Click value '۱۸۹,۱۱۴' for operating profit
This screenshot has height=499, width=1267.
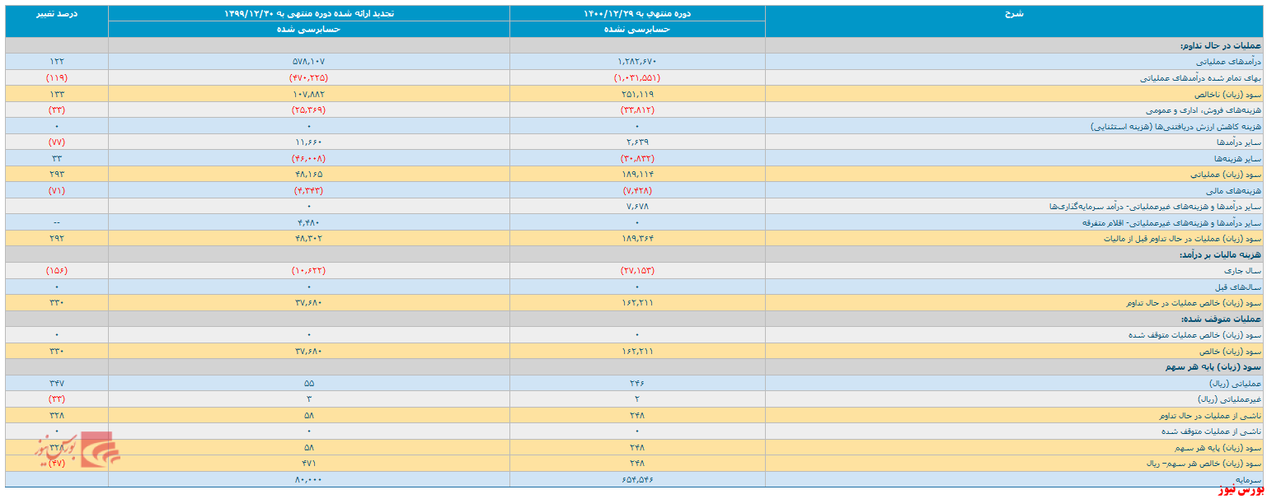(x=637, y=174)
